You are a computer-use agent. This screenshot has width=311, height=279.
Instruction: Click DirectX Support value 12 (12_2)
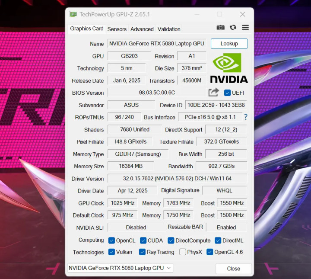226,129
